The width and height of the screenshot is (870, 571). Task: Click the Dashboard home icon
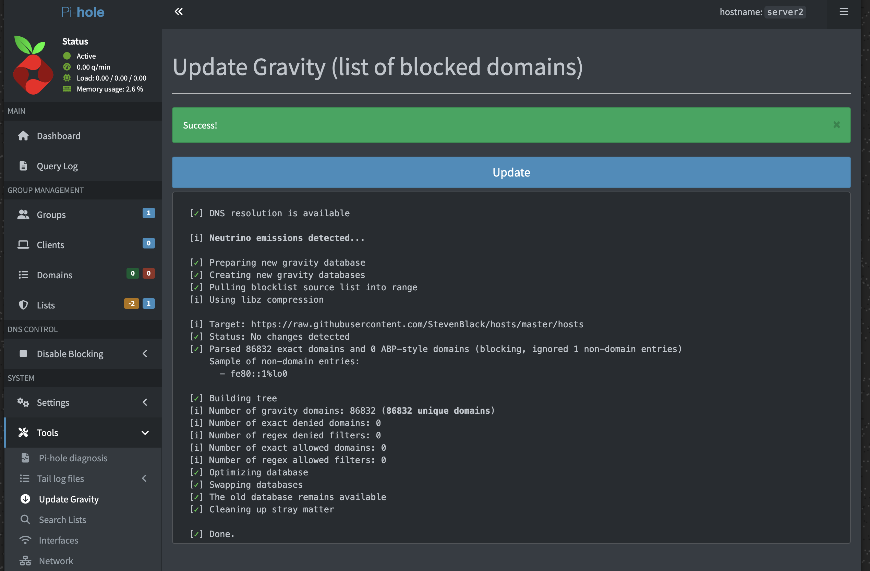tap(23, 136)
